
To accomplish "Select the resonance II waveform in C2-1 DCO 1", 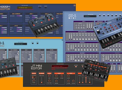I will [82, 27].
